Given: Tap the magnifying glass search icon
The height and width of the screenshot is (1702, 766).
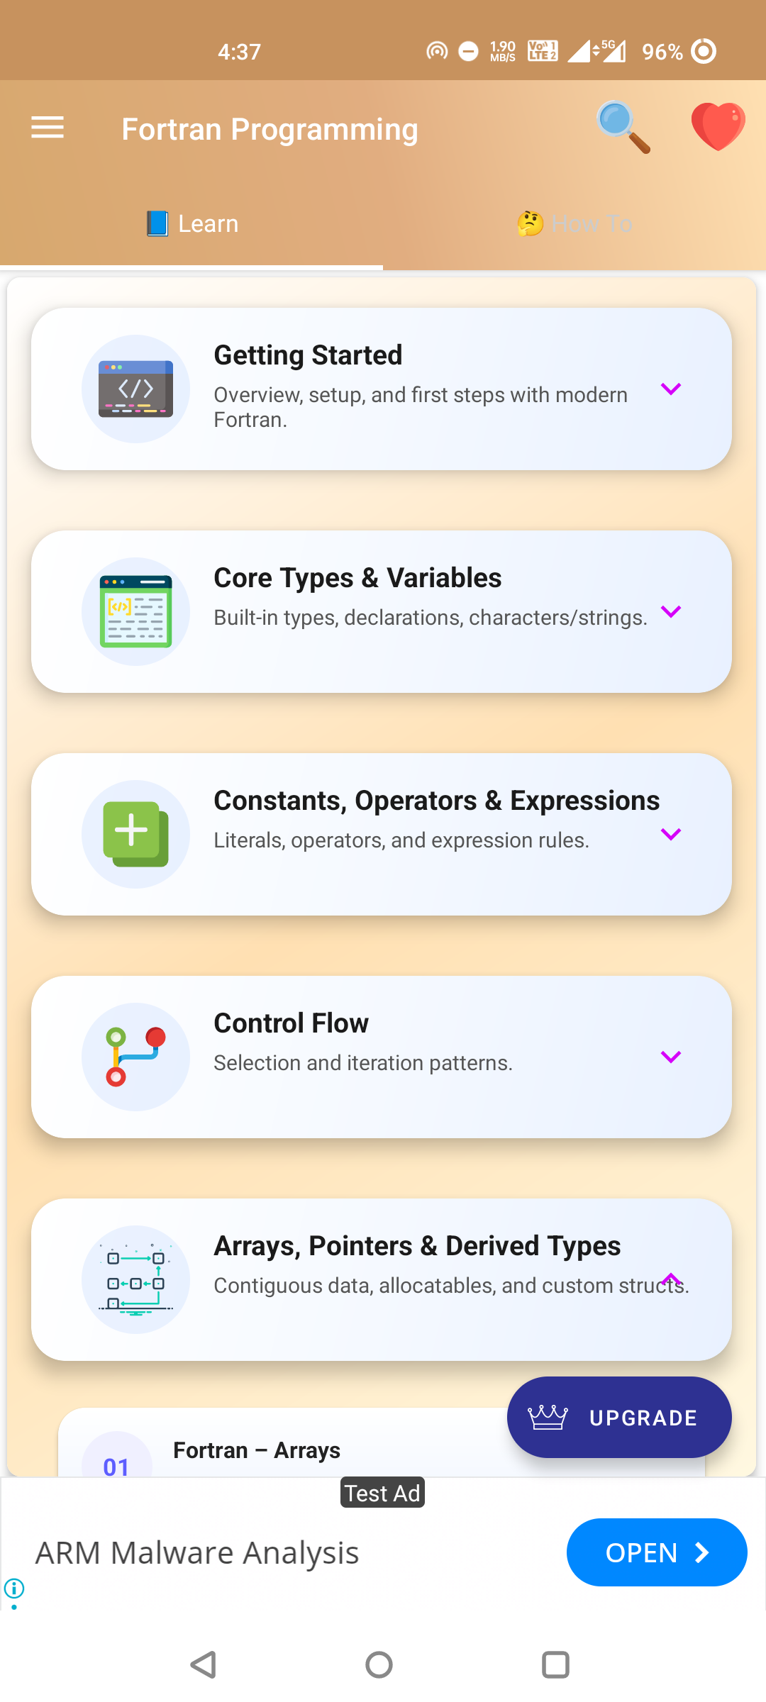Looking at the screenshot, I should pyautogui.click(x=623, y=127).
